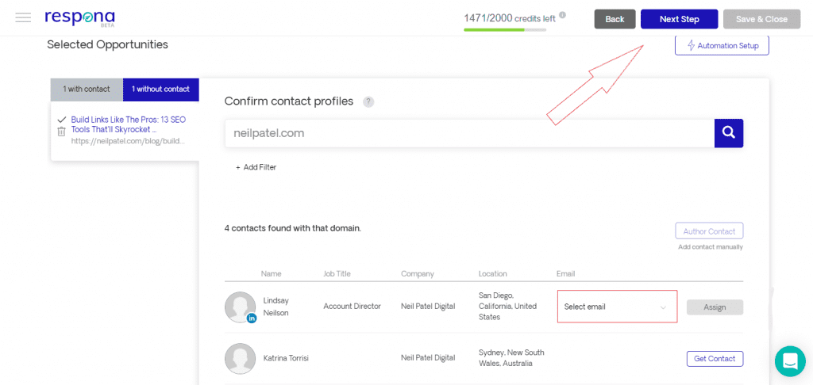Delete opportunity using trash icon
This screenshot has width=813, height=385.
(x=61, y=132)
